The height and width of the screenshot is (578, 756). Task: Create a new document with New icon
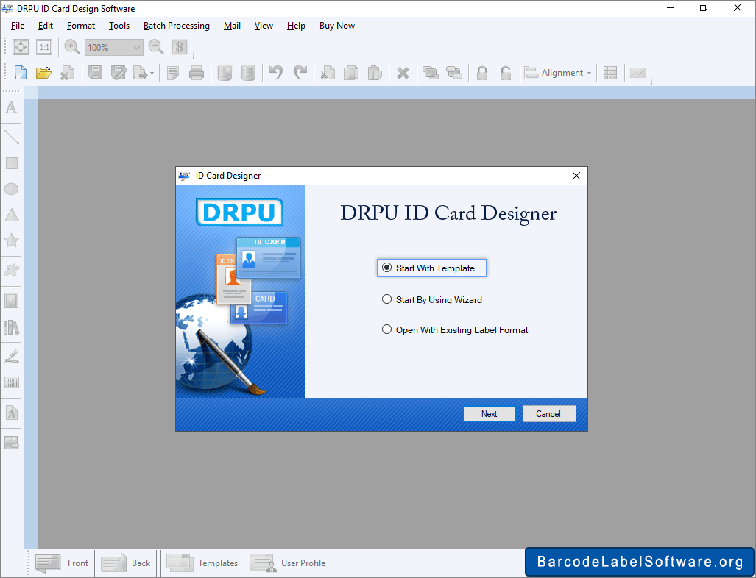coord(21,73)
